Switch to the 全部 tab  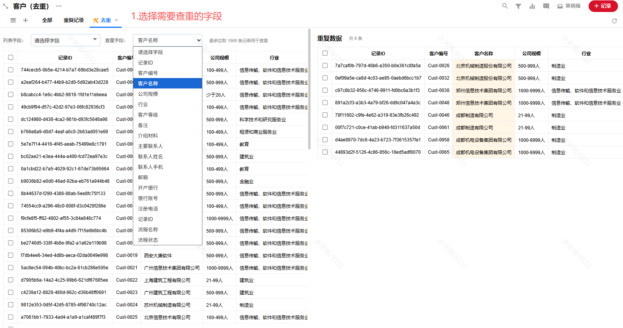point(47,20)
